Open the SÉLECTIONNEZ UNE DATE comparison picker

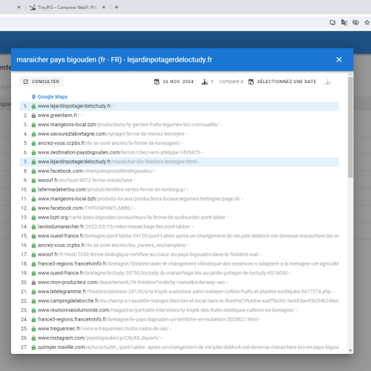[x=282, y=82]
